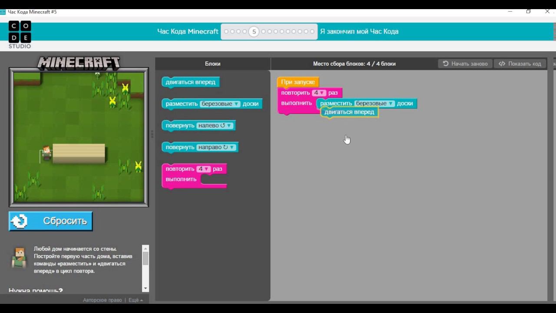
Task: Click the circular arrows icon on Сбросить
Action: pos(20,221)
